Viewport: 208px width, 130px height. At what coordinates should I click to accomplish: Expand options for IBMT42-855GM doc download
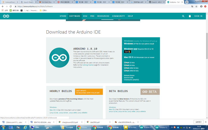point(54,122)
